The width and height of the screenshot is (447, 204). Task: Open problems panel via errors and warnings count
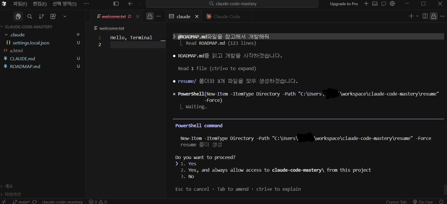pyautogui.click(x=98, y=202)
